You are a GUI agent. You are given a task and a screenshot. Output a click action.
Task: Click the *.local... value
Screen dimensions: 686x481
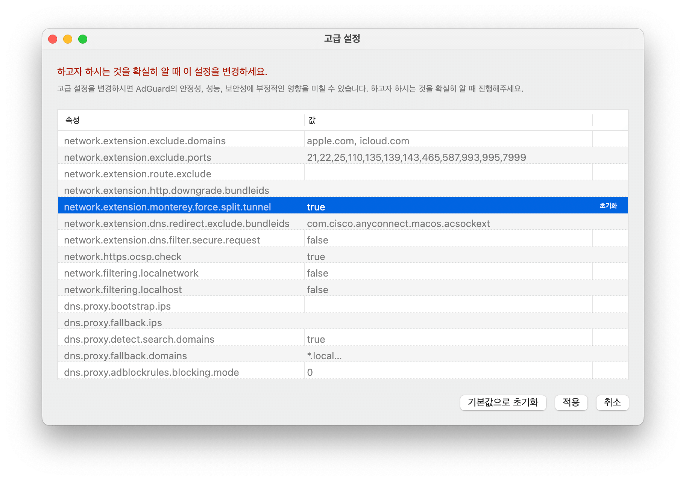click(324, 356)
